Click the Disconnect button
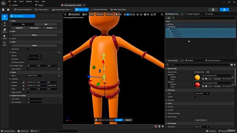This screenshot has height=133, width=237. point(34,28)
